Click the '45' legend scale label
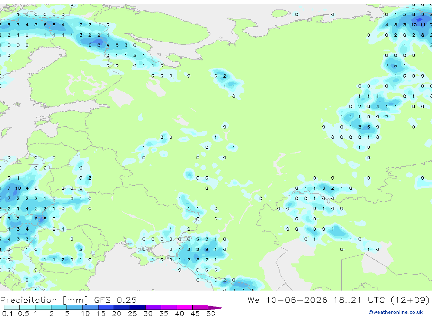 coord(195,313)
